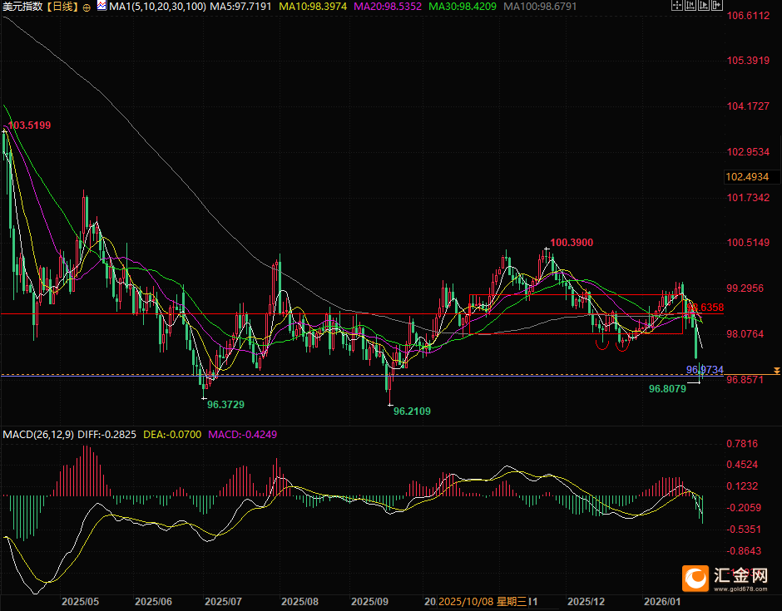The image size is (782, 611).
Task: Open MACD(26,12,9) indicator settings
Action: 38,434
